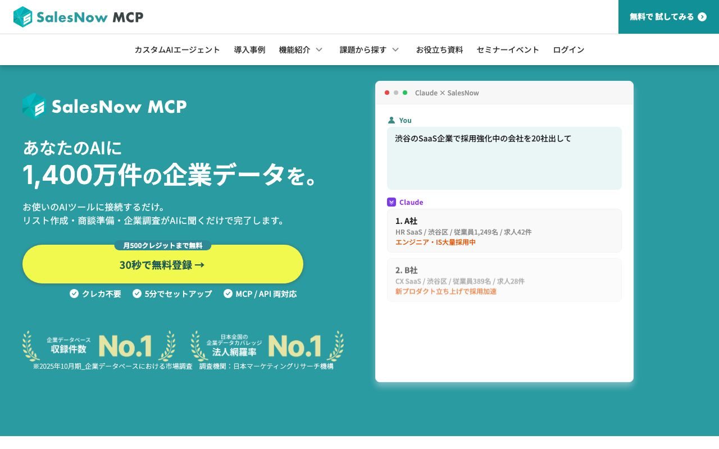Open the カスタムAIエージェント menu item
Screen dimensions: 719x449
pyautogui.click(x=178, y=49)
